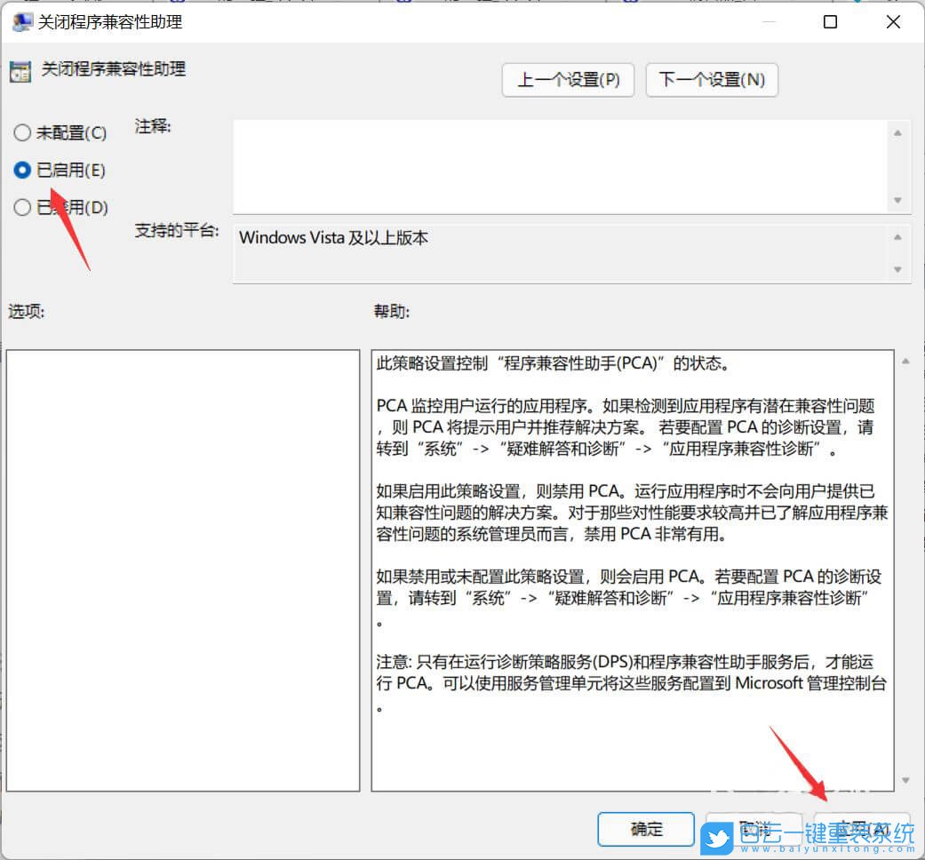Click the up arrow on the 帮助 scrollbar
The image size is (925, 860).
pos(906,359)
